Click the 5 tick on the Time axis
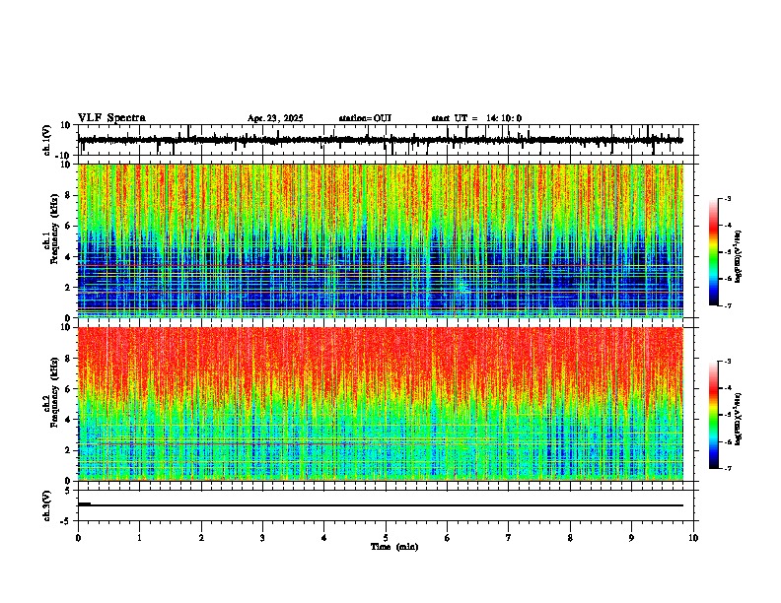 [x=386, y=538]
